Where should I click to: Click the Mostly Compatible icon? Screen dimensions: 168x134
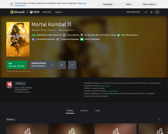pos(82,39)
